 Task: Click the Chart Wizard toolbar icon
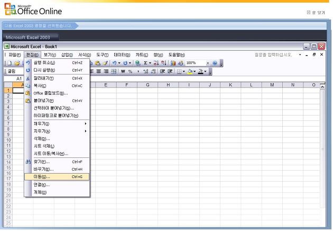coord(173,63)
